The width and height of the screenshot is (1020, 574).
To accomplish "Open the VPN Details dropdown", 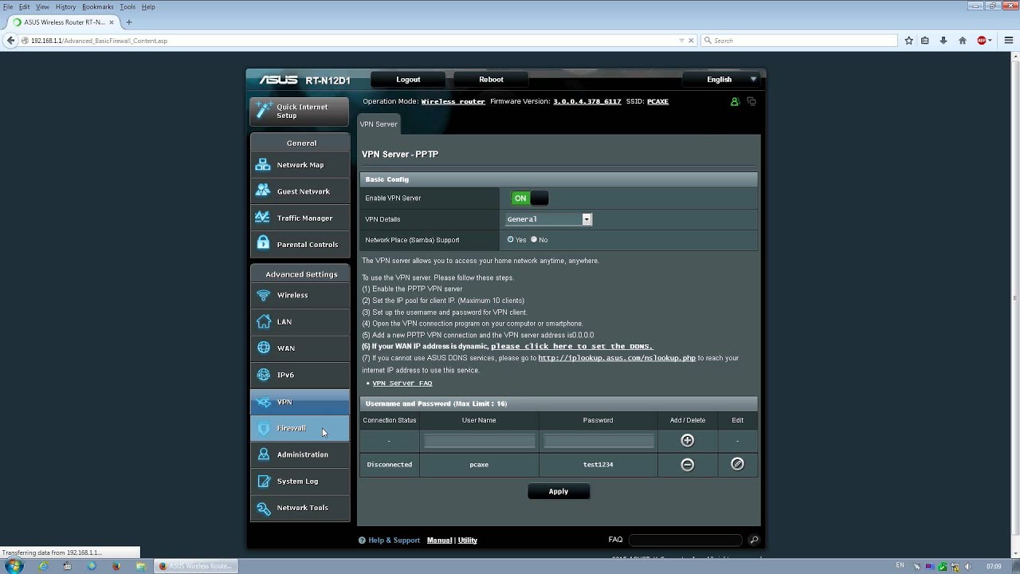I will (549, 219).
